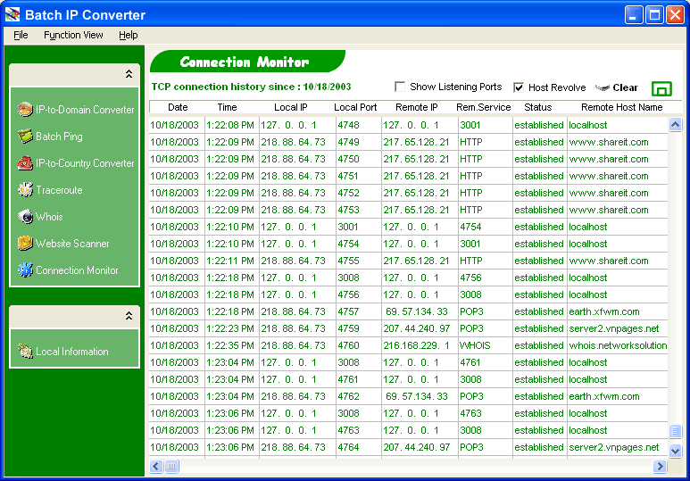Open the Function View menu
690x481 pixels.
(x=73, y=35)
